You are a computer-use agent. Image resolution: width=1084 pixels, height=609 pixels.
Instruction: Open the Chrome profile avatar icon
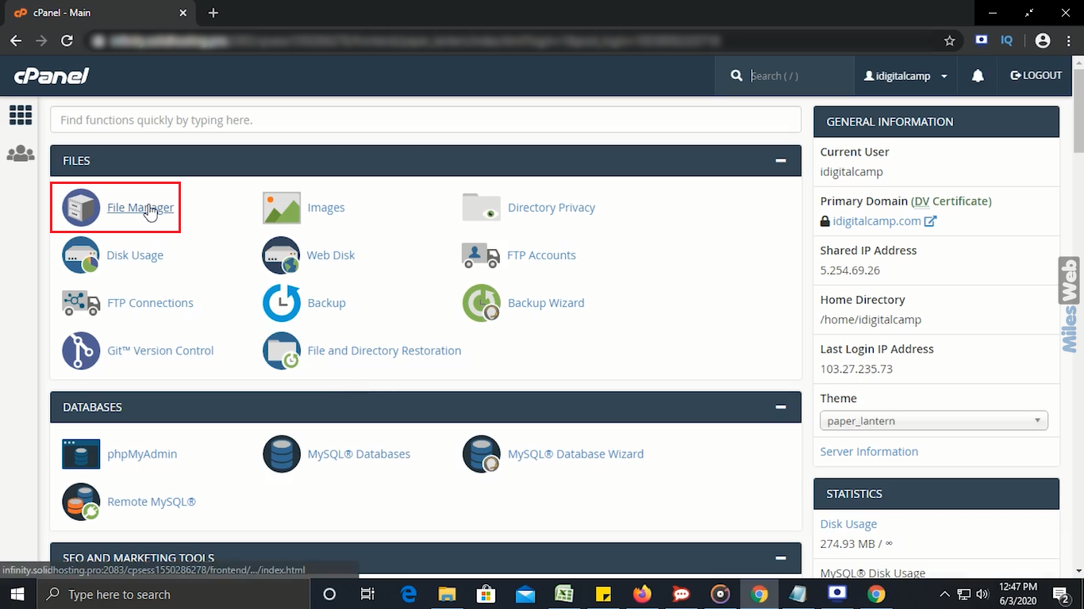coord(1043,40)
